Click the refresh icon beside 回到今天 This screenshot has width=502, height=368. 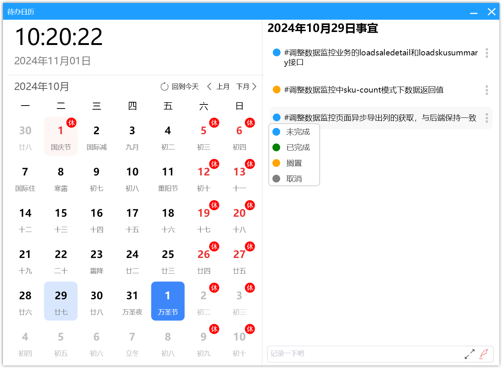coord(164,87)
